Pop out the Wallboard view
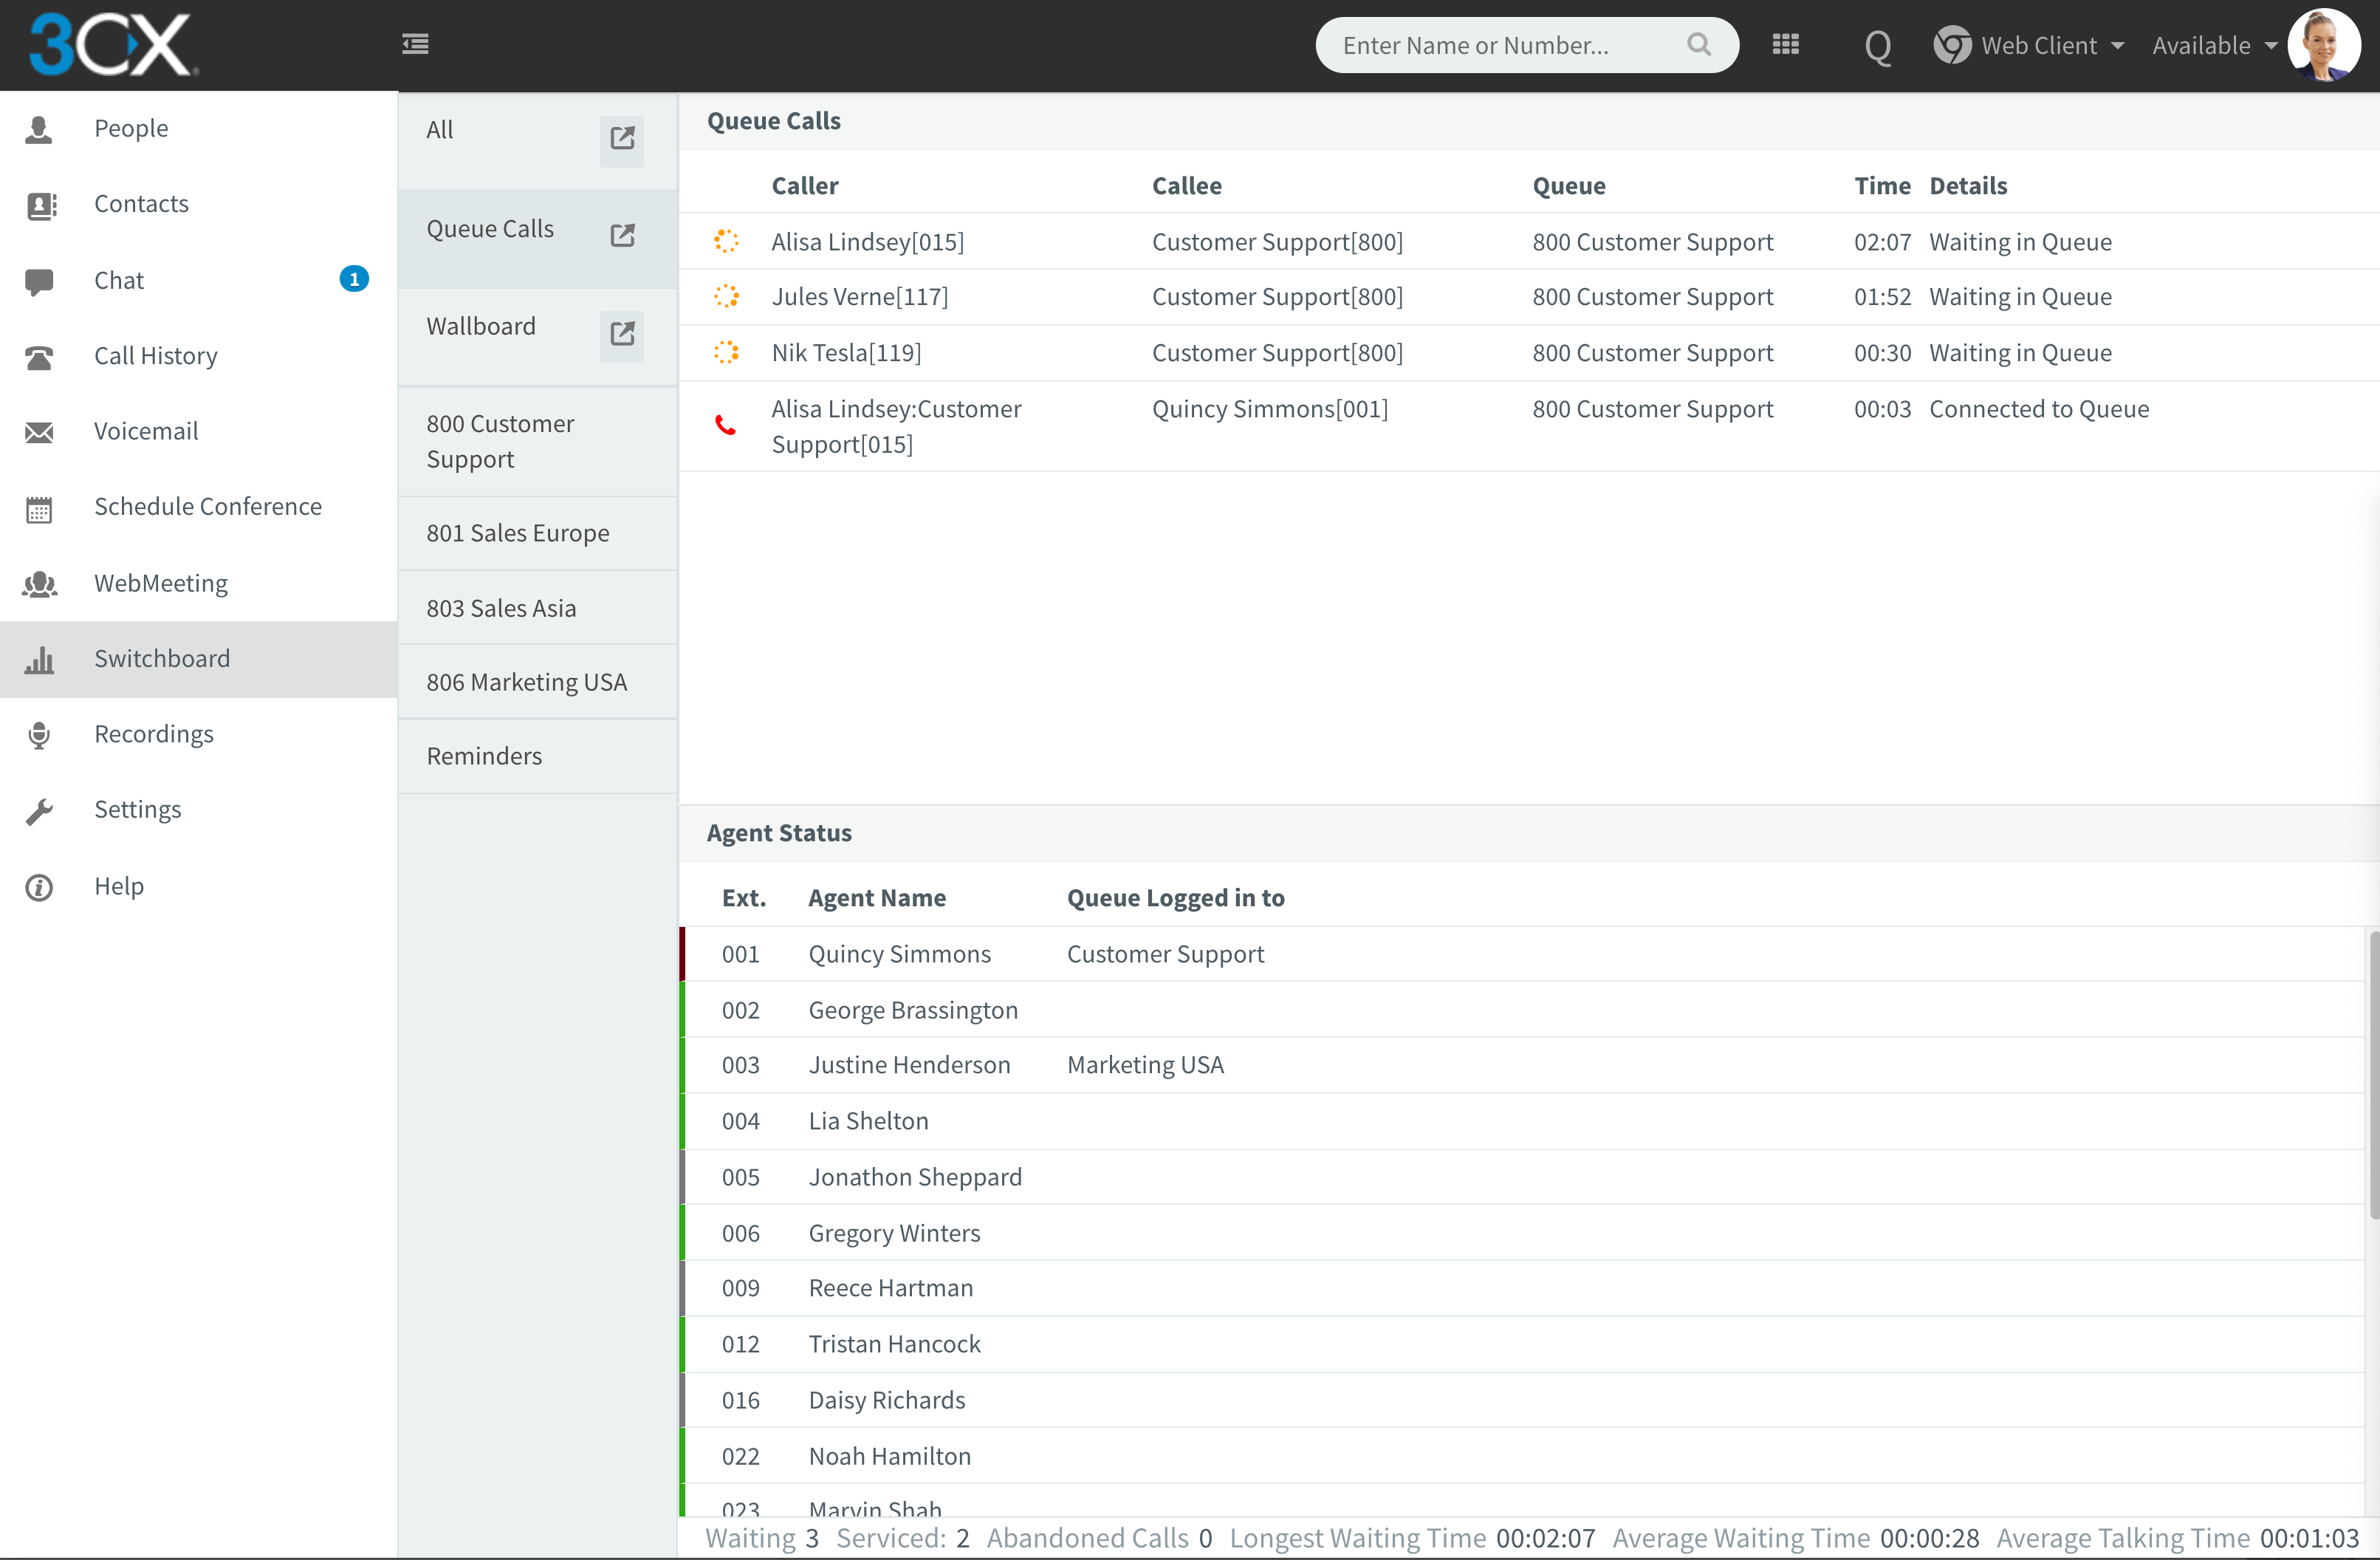Screen dimensions: 2380x1560 pos(622,333)
